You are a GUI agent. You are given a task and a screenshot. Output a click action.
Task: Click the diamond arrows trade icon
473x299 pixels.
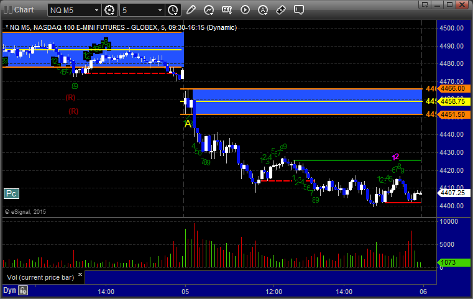point(281,10)
